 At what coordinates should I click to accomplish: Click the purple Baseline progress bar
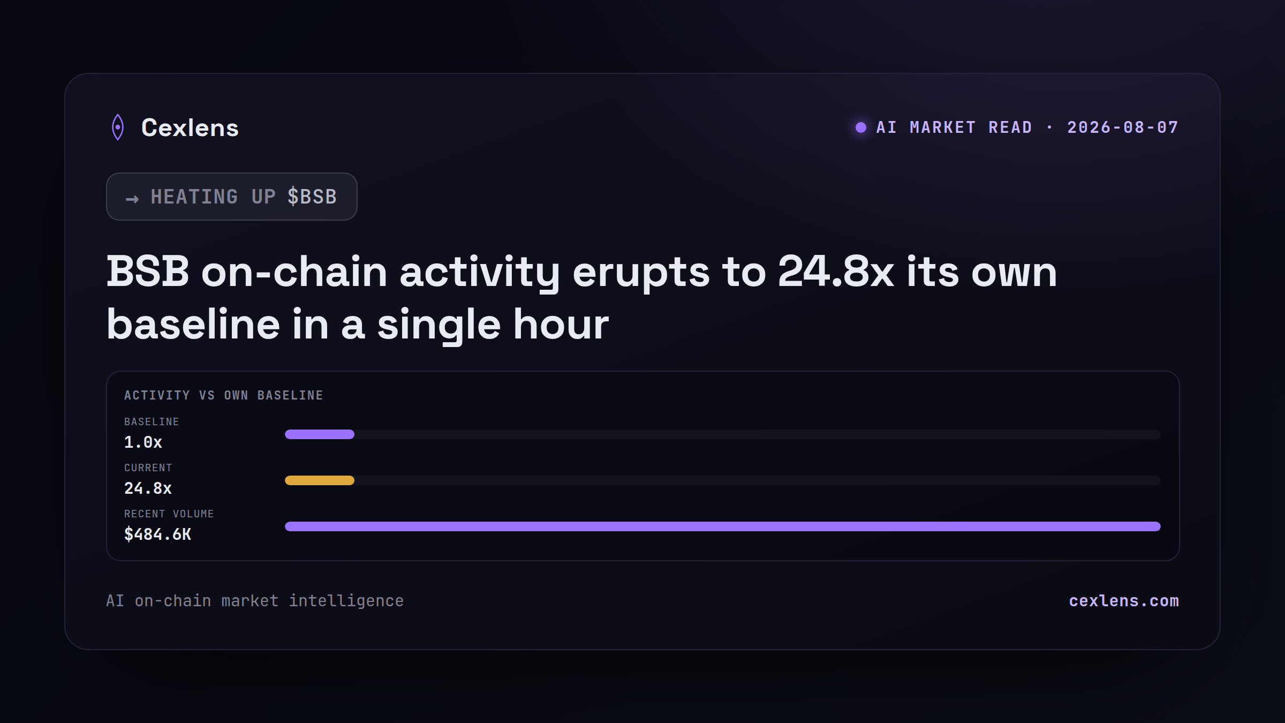pos(320,434)
